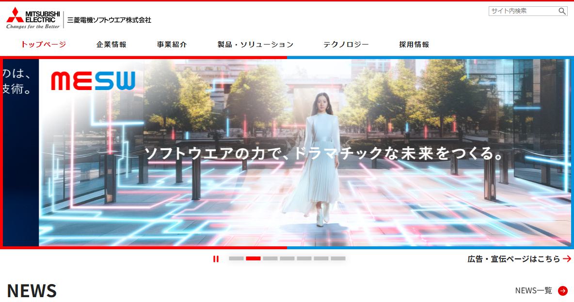The height and width of the screenshot is (302, 574).
Task: Go to the テクノロジー section
Action: pyautogui.click(x=346, y=45)
